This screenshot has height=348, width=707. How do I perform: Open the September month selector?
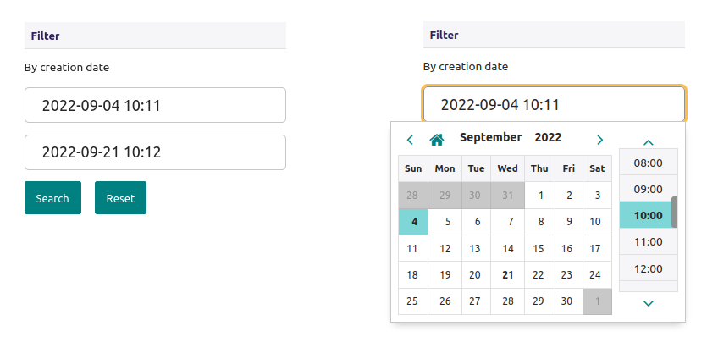490,137
